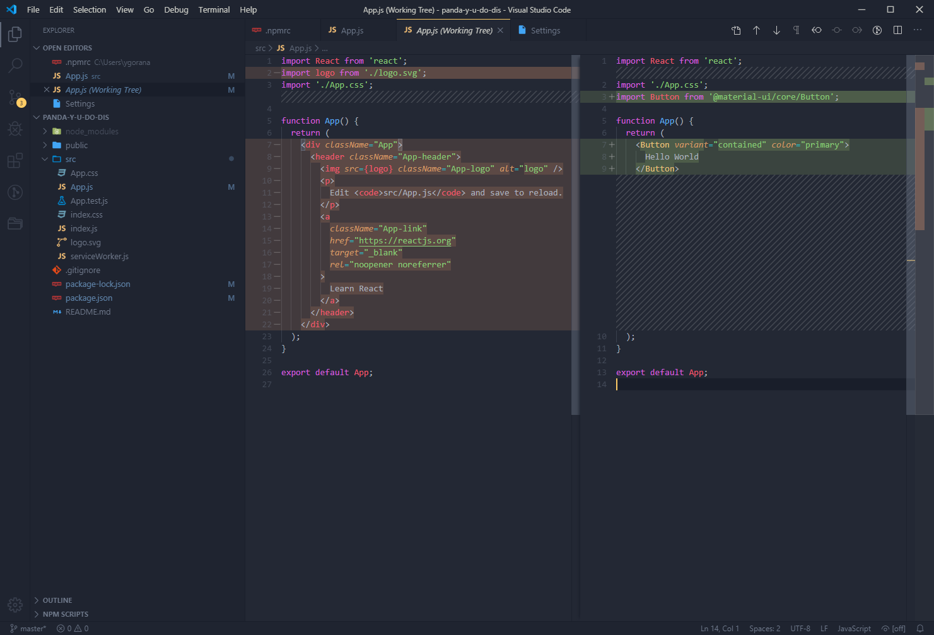The height and width of the screenshot is (635, 934).
Task: Go to next change down arrow
Action: pos(776,30)
